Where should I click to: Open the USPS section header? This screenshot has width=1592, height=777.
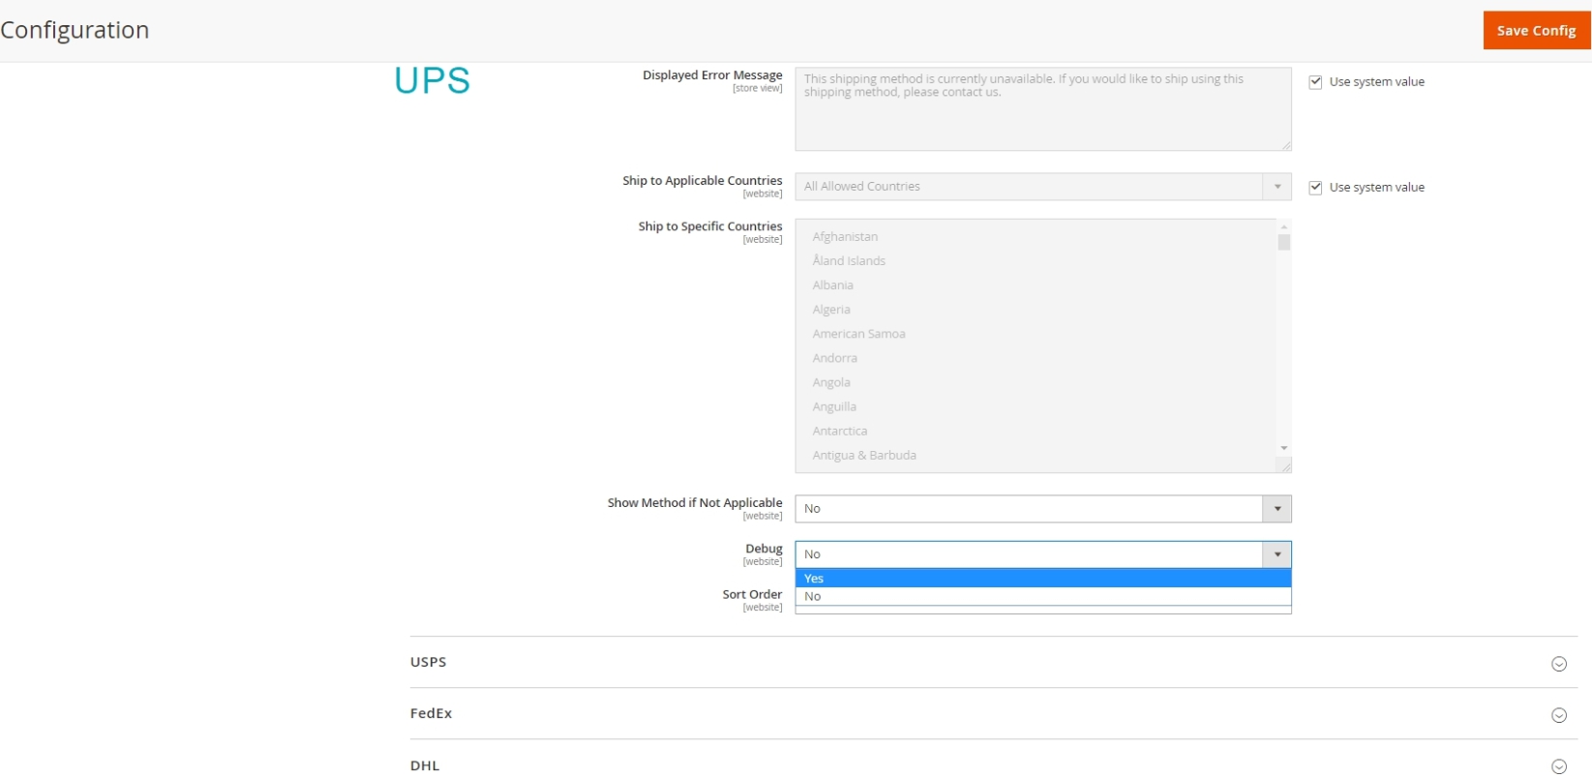point(993,663)
